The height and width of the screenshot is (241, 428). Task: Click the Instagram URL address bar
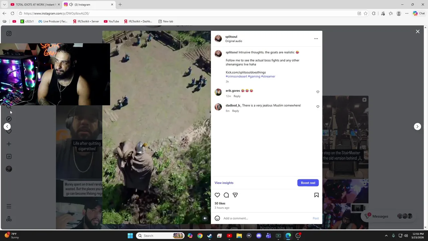click(187, 13)
